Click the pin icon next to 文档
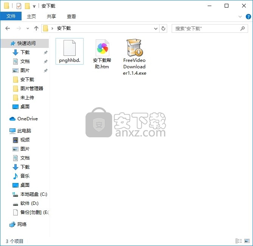The image size is (253, 246). tap(46, 61)
